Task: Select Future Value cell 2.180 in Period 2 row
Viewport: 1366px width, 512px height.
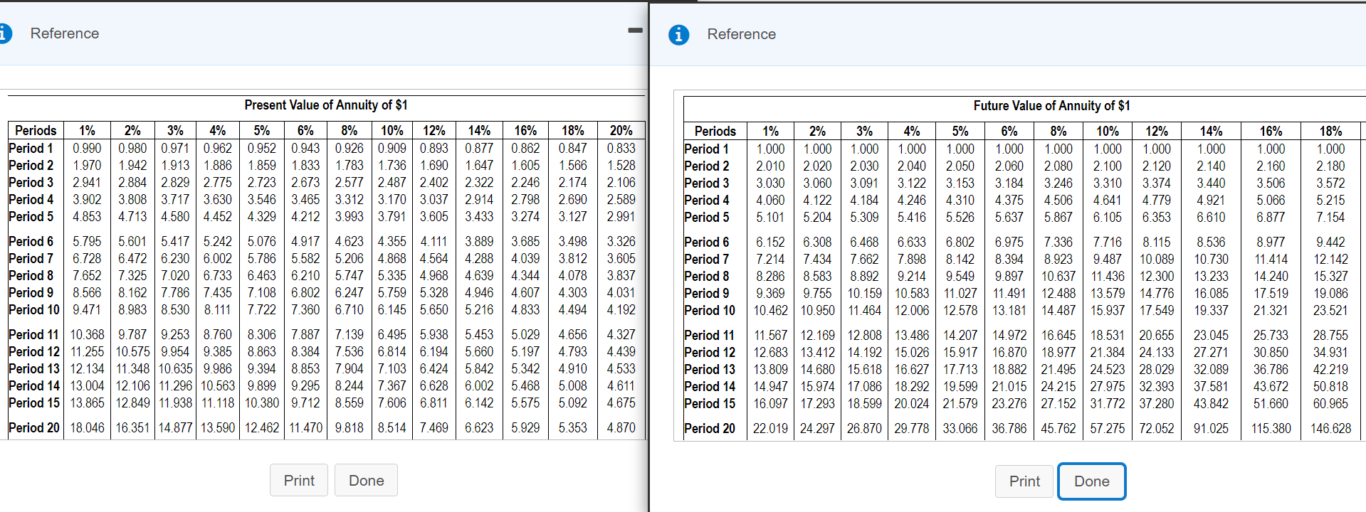Action: coord(1330,166)
